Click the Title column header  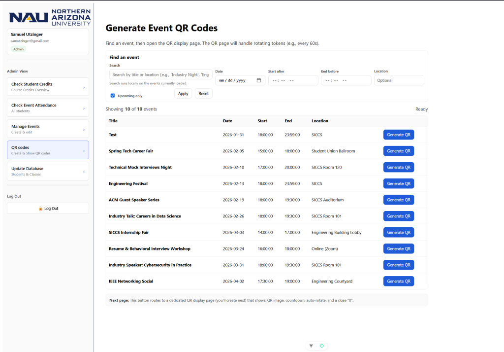tap(113, 121)
